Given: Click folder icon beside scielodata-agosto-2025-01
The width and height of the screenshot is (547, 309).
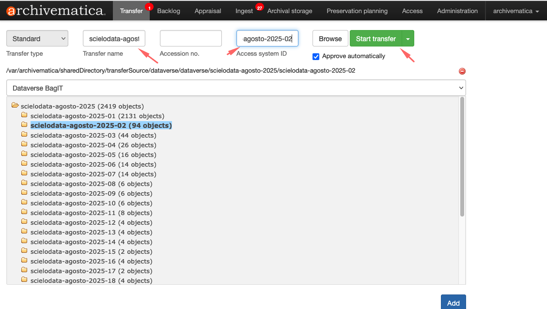Looking at the screenshot, I should [24, 116].
